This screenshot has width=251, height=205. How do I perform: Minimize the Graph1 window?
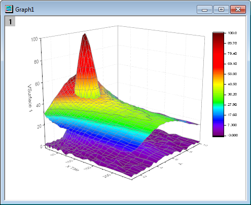tap(204, 9)
